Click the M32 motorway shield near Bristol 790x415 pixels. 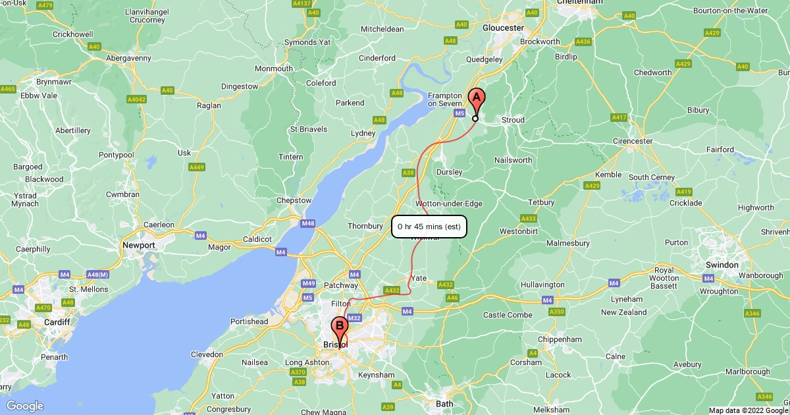(x=354, y=318)
